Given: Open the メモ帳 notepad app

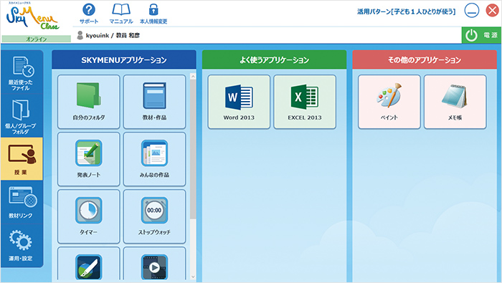Looking at the screenshot, I should (455, 102).
